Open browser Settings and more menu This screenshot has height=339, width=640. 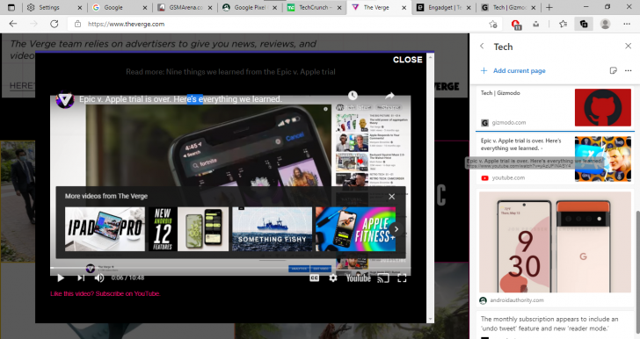point(627,24)
